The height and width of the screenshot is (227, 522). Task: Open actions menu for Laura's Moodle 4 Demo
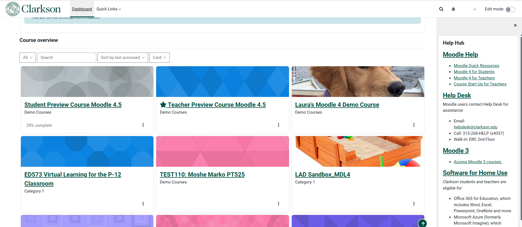click(x=414, y=125)
